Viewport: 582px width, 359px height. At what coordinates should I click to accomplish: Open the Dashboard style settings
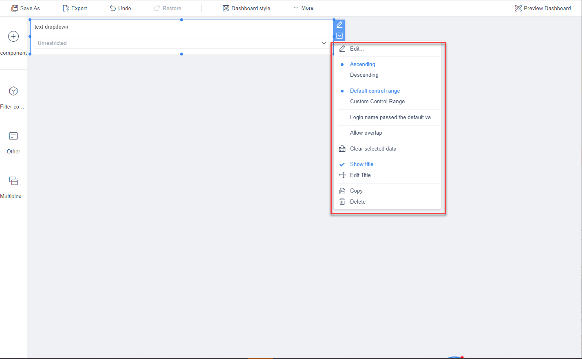247,8
